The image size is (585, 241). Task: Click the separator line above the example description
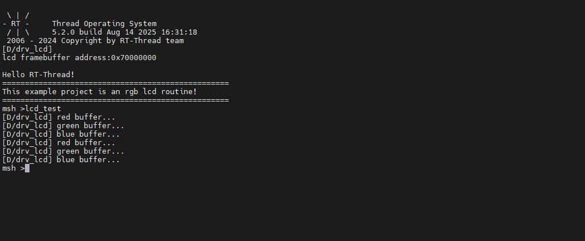tap(115, 83)
